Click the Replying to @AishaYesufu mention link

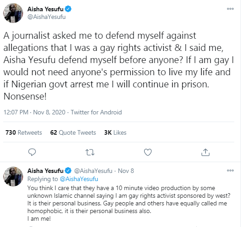79,179
